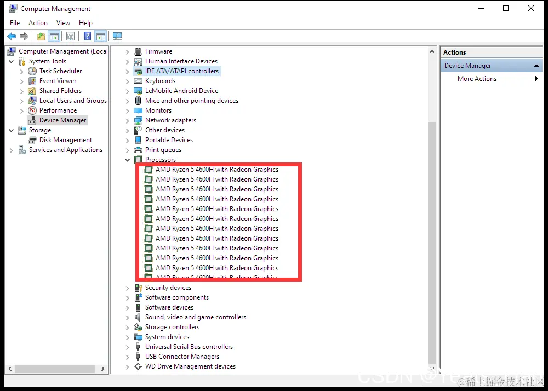Click the Security devices key icon
The height and width of the screenshot is (391, 548).
coord(138,288)
